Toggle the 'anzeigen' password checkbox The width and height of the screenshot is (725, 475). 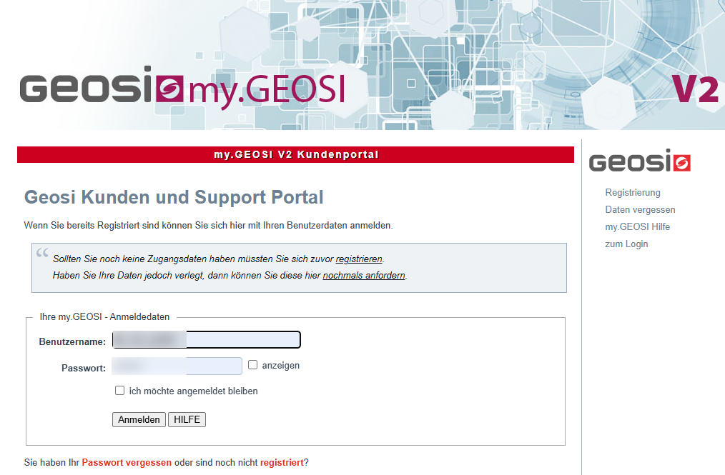pyautogui.click(x=252, y=365)
